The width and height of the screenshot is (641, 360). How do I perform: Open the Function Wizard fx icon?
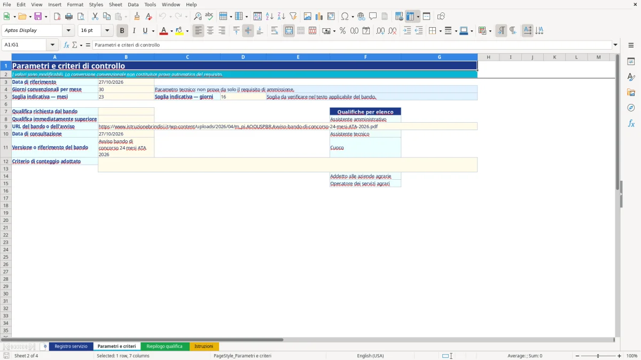[x=66, y=45]
